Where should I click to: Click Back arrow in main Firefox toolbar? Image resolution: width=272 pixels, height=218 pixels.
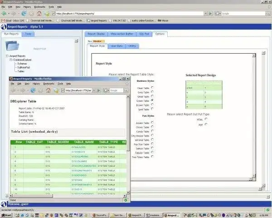[x=4, y=13]
